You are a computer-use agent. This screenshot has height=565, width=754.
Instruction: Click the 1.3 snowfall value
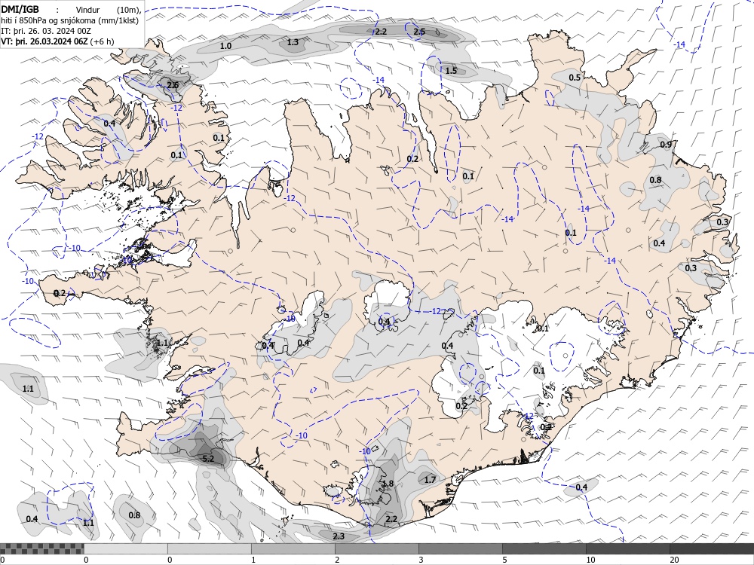click(x=293, y=42)
